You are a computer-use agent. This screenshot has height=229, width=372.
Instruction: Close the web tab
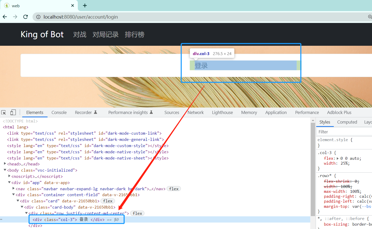click(73, 5)
